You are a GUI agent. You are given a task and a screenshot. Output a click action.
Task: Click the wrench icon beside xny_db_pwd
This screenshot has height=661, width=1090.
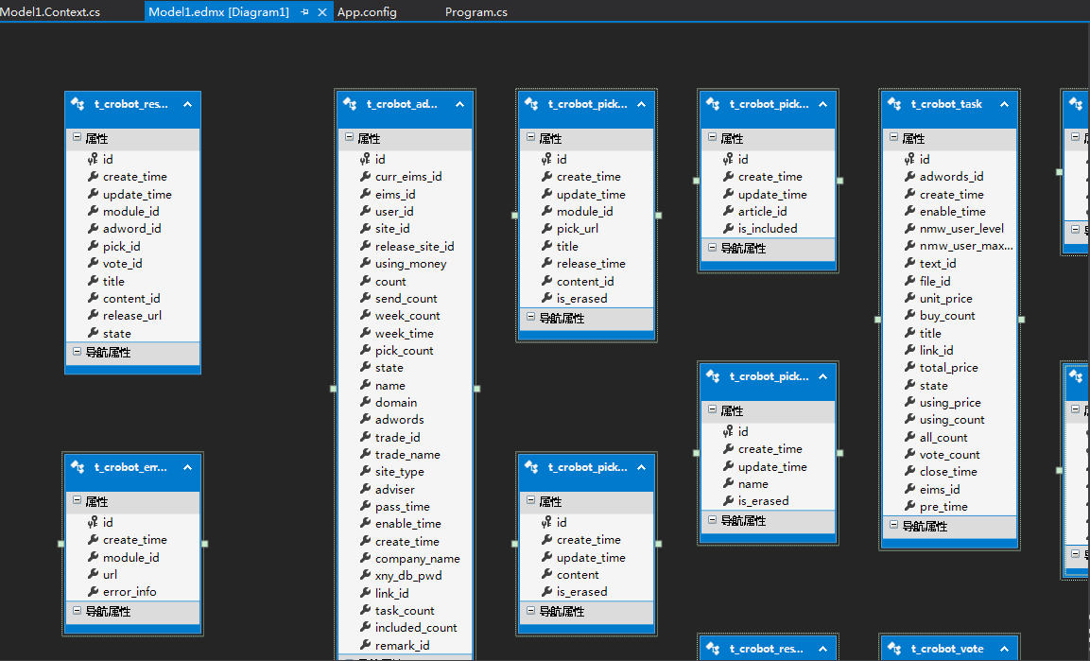pos(365,576)
